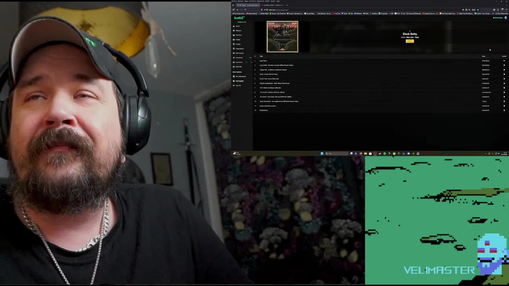
Task: Open the Google Maps bookmark
Action: pyautogui.click(x=309, y=14)
